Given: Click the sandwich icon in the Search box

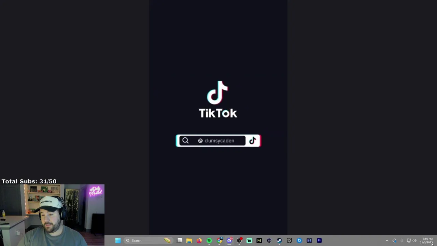Looking at the screenshot, I should [x=167, y=241].
